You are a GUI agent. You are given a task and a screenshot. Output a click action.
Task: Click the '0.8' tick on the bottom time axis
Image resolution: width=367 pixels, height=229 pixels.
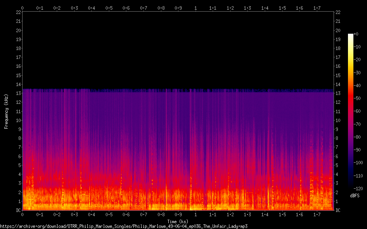point(161,215)
